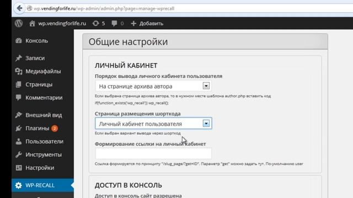Open the 'На странице архива автора' dropdown

(x=153, y=86)
